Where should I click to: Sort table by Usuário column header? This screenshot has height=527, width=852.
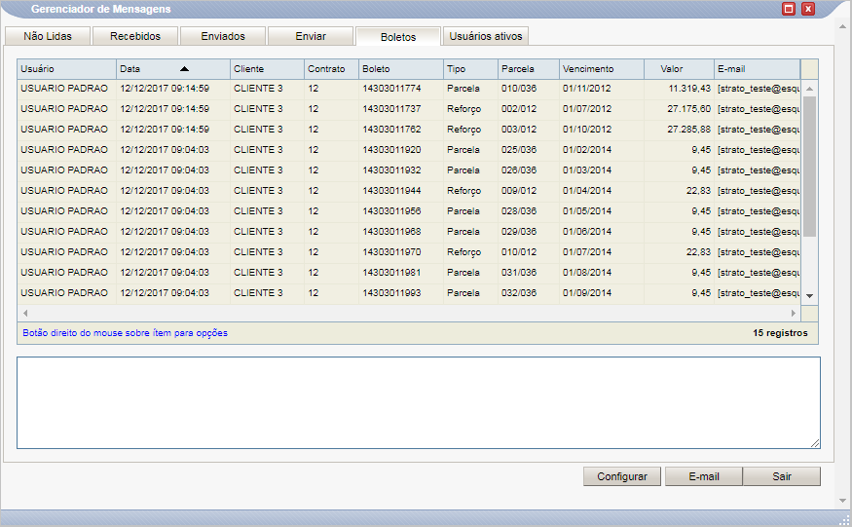pos(67,69)
